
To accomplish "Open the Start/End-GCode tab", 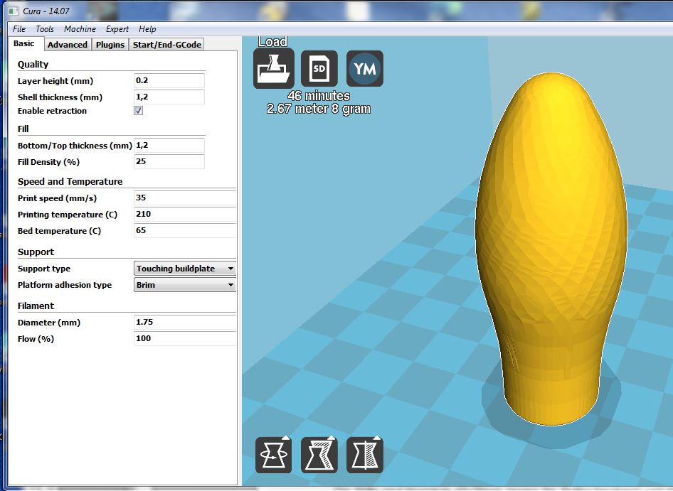I will 167,44.
